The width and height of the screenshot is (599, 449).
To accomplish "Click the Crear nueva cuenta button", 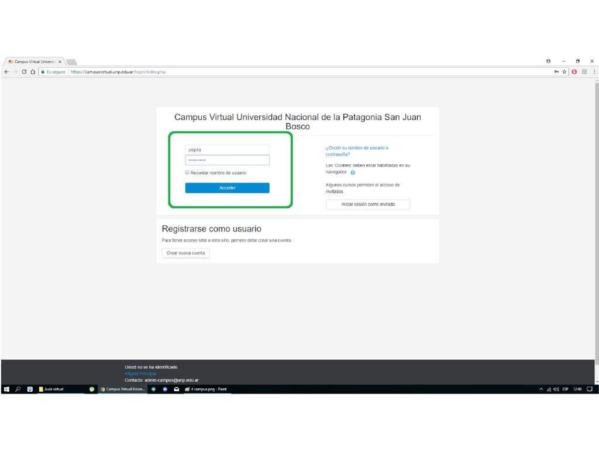I will [x=185, y=253].
